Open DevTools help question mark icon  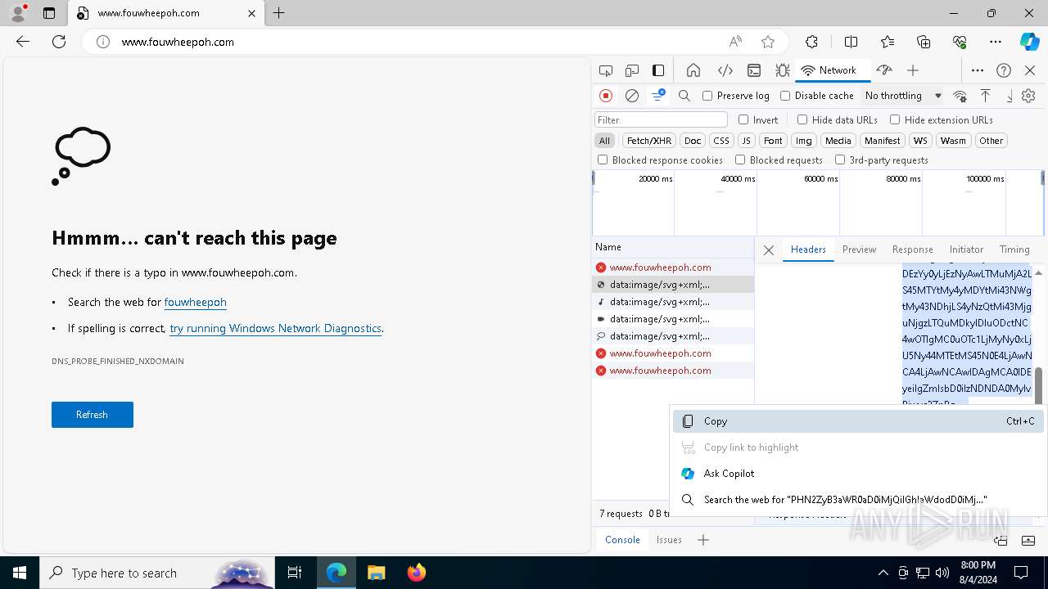(1004, 70)
